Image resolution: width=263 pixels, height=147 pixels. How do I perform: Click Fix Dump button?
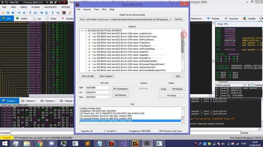coord(171,96)
